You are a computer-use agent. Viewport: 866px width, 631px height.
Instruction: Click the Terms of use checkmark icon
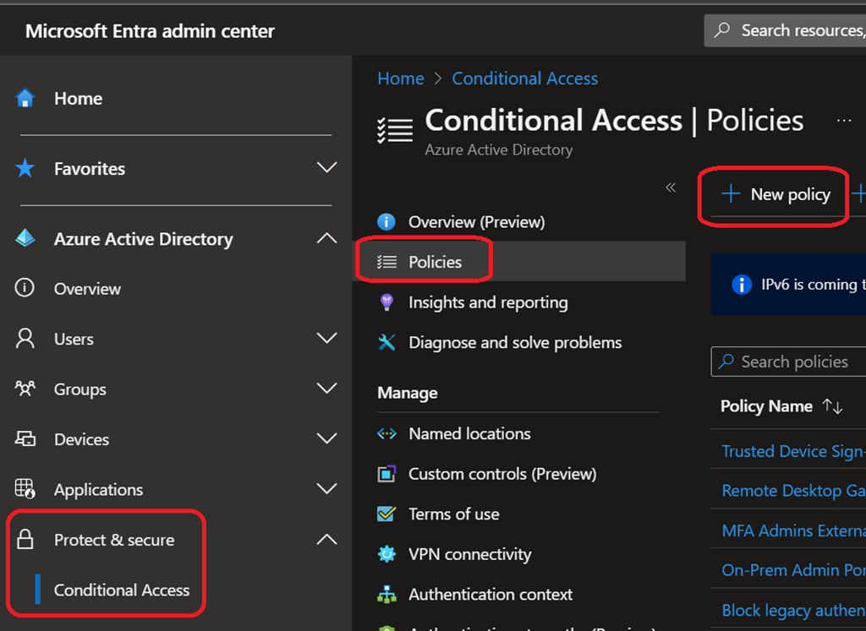386,514
